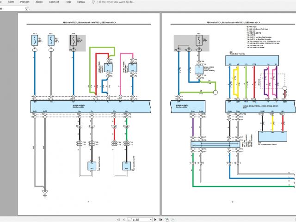The width and height of the screenshot is (296, 222).
Task: Click the Tell me what you want search box
Action: tap(116, 2)
